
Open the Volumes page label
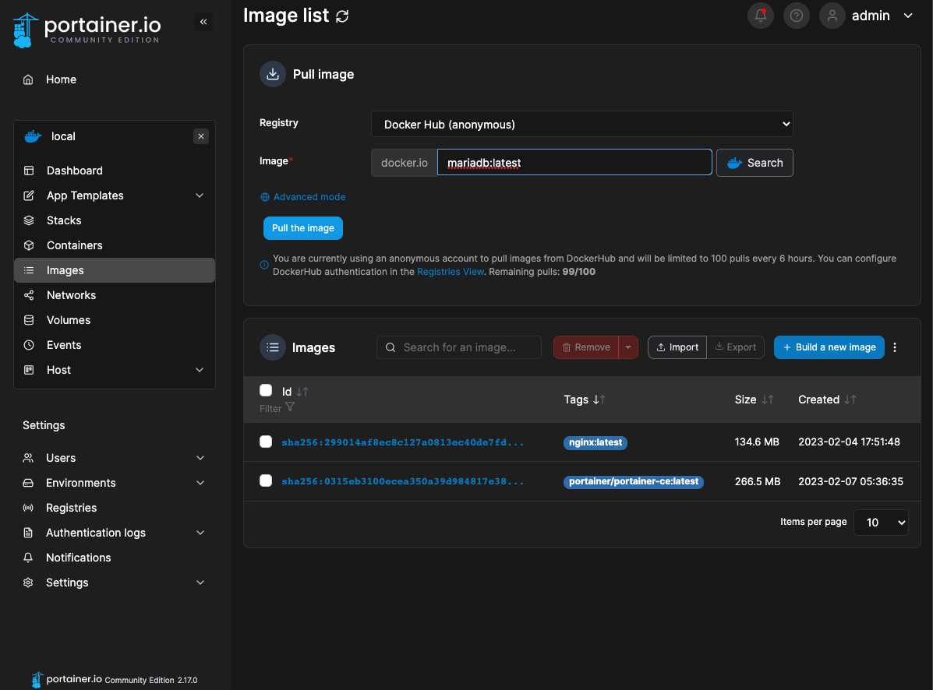69,320
